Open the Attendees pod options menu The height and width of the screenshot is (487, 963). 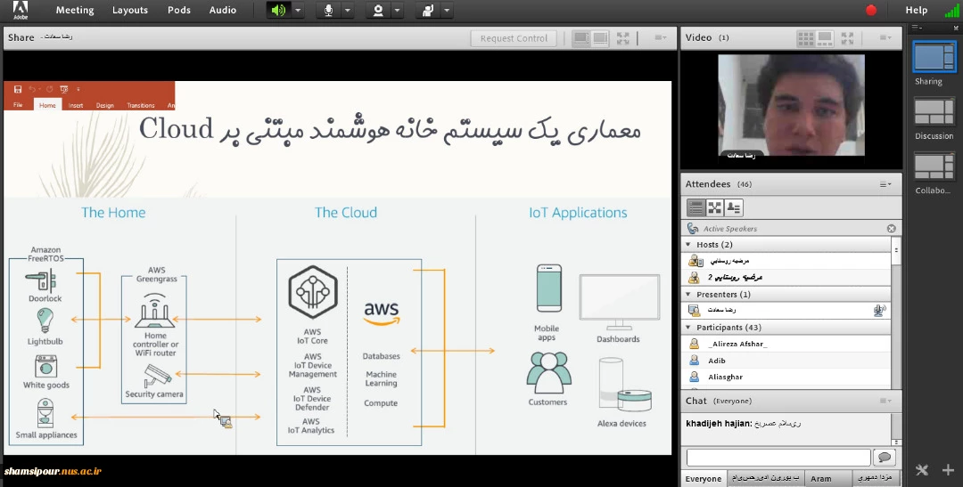tap(885, 184)
